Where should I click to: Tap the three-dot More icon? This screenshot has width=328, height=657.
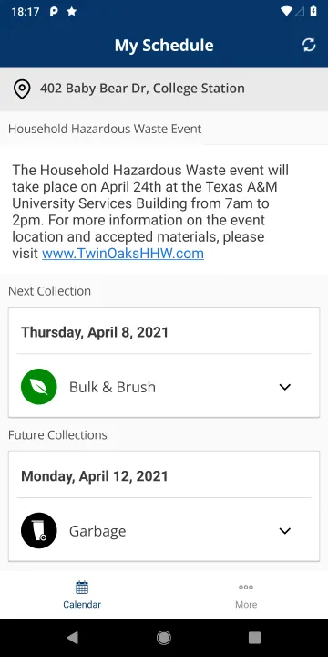[x=246, y=587]
